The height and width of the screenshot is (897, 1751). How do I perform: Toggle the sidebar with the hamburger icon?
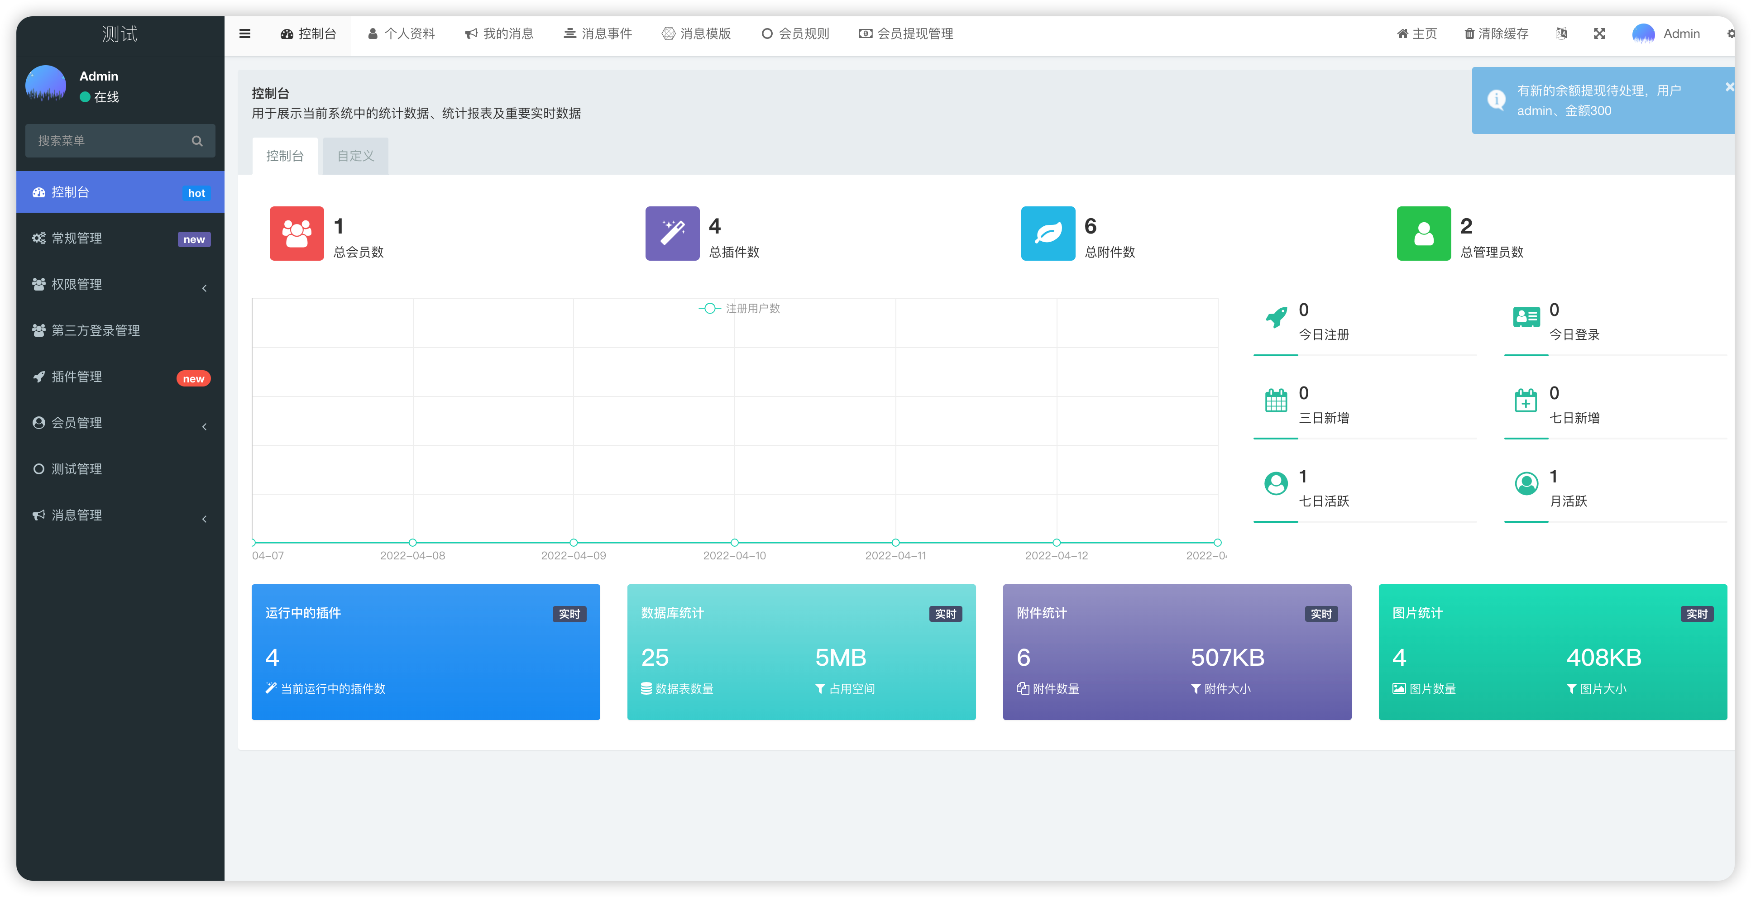tap(245, 34)
